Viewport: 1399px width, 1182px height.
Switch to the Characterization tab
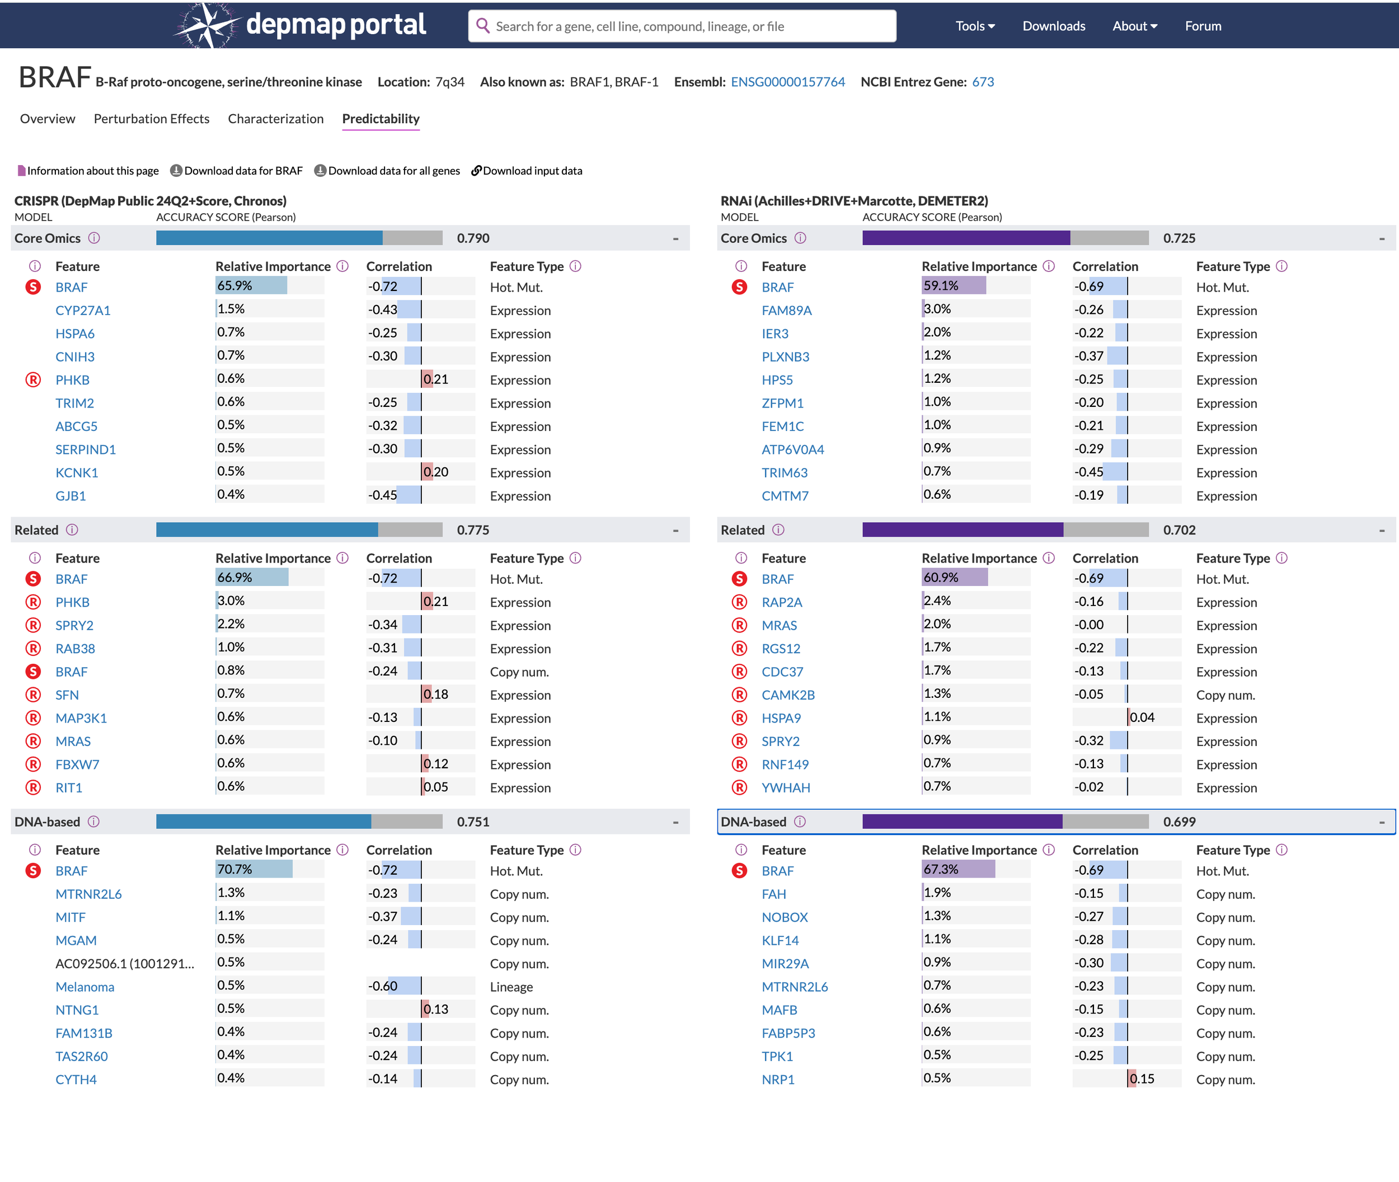pos(275,119)
